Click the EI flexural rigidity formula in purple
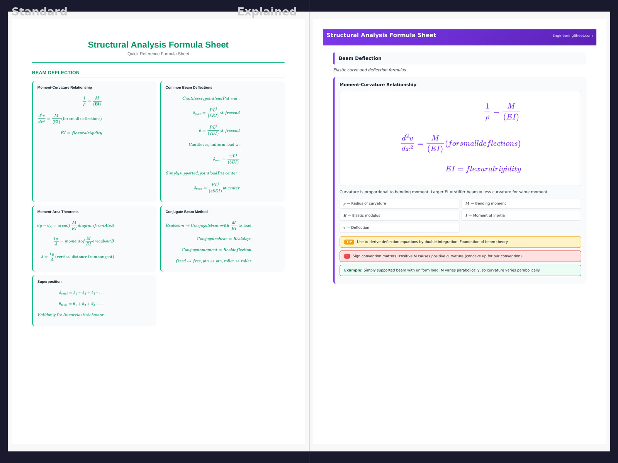The image size is (618, 463). (483, 169)
